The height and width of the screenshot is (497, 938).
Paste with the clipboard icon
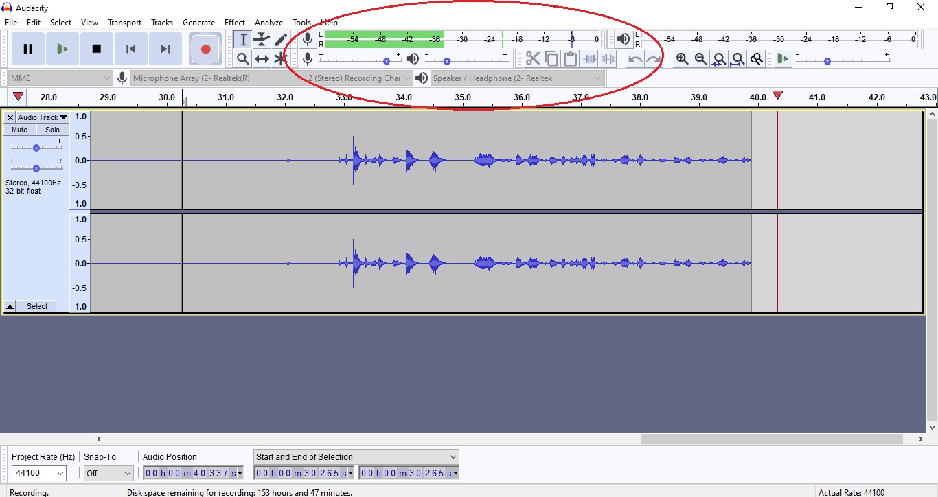(570, 59)
